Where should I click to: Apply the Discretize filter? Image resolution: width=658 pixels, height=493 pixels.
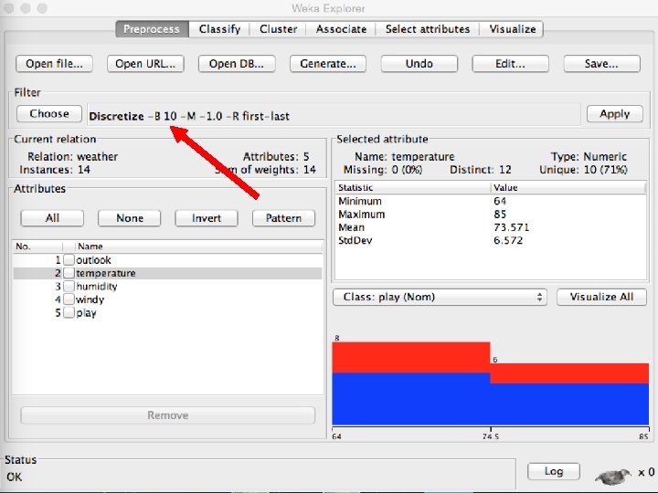click(614, 113)
